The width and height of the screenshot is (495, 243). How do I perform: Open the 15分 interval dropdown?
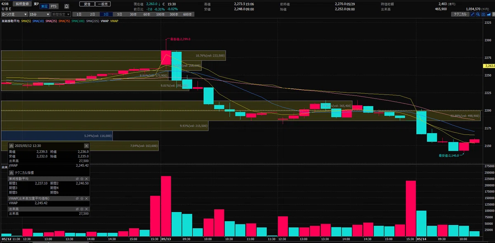(39, 14)
